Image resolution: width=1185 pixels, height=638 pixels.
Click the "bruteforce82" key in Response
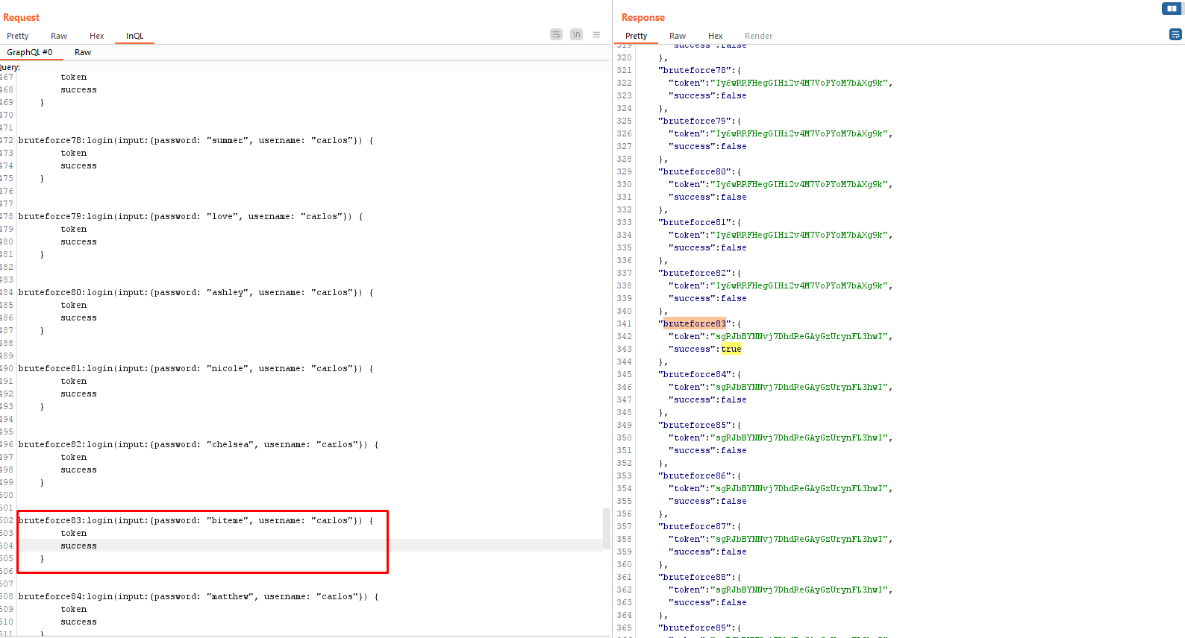pos(695,273)
